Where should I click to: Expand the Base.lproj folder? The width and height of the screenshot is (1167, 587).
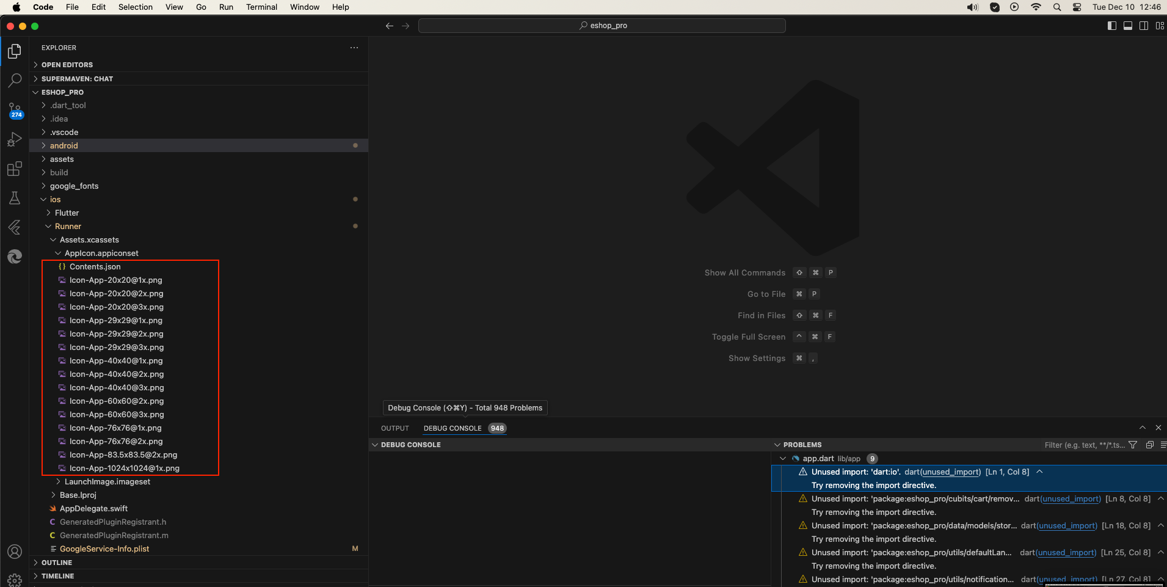[x=198, y=495]
